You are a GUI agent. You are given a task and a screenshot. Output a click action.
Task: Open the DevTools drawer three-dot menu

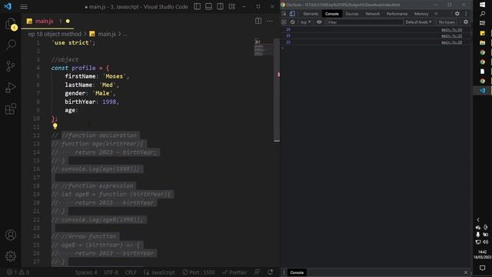(x=284, y=272)
